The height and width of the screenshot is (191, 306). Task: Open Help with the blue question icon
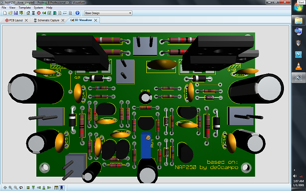77,13
